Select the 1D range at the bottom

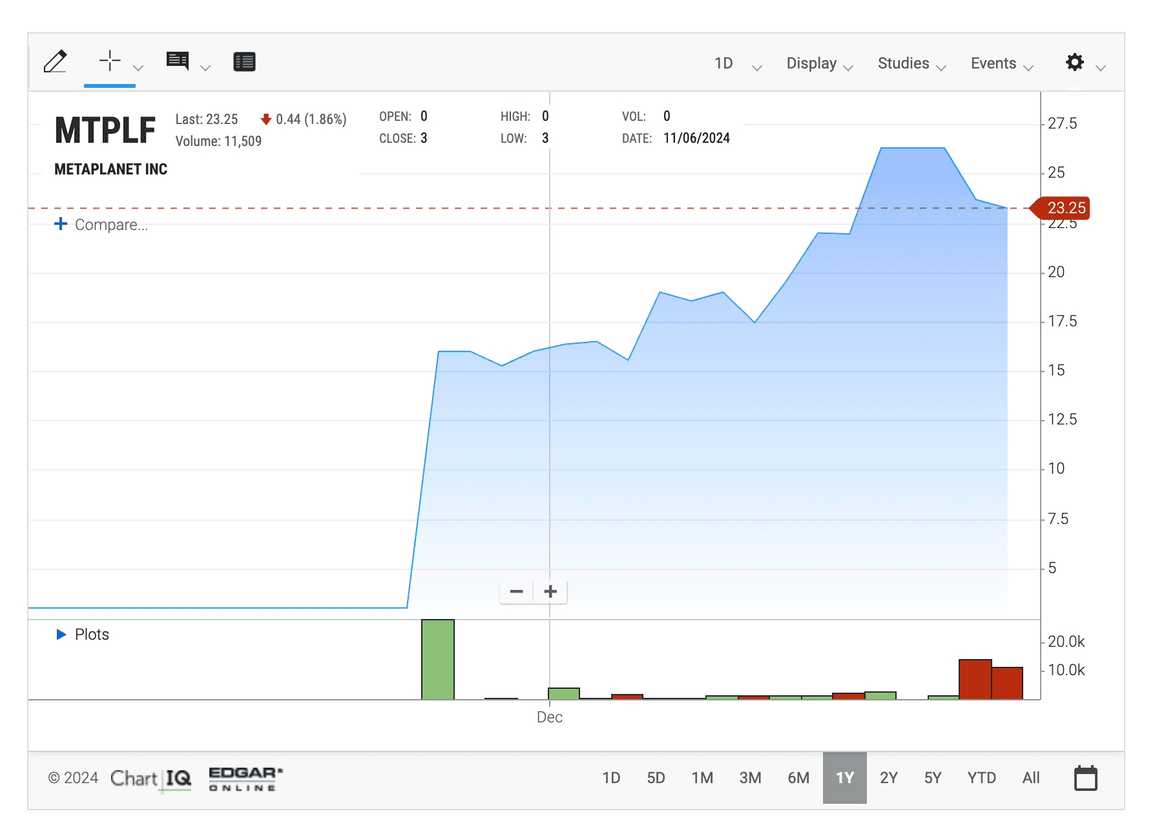tap(611, 778)
